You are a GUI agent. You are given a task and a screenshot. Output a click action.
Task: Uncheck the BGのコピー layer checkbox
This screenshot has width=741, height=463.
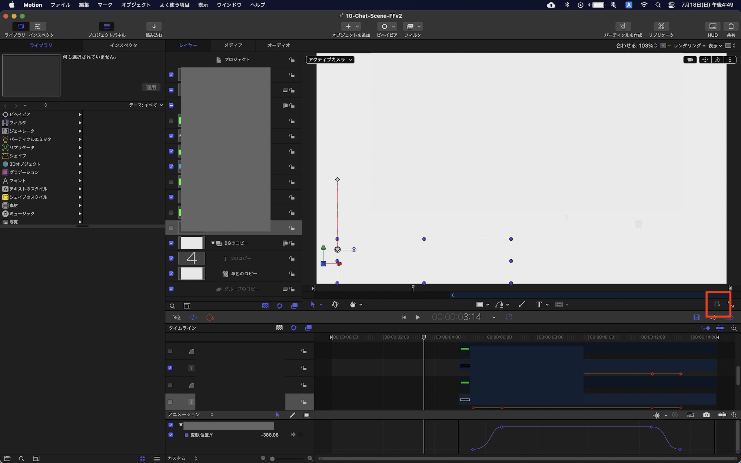pos(171,243)
